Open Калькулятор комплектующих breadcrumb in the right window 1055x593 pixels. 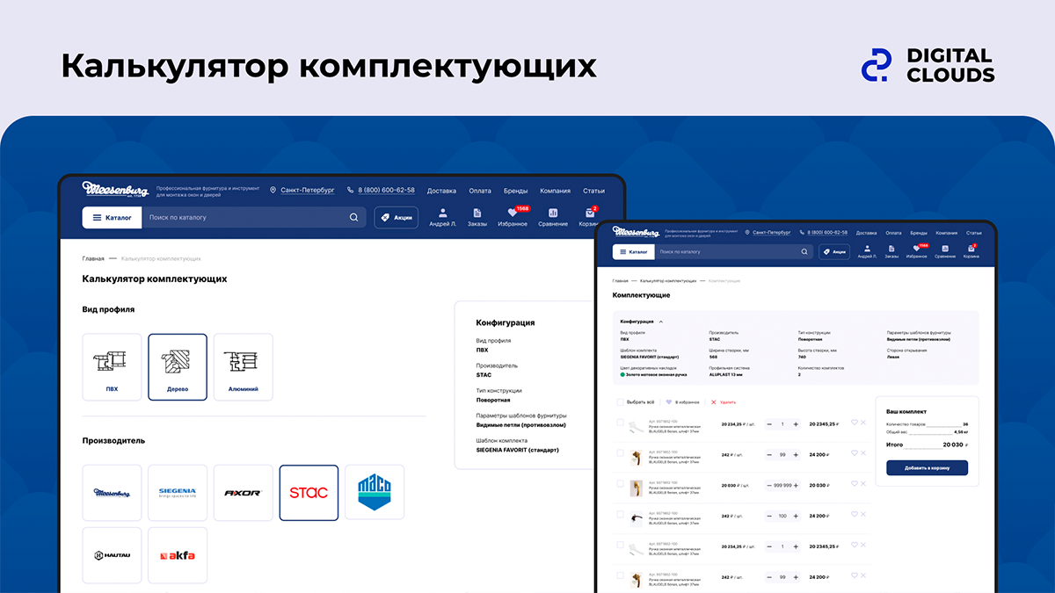point(668,280)
